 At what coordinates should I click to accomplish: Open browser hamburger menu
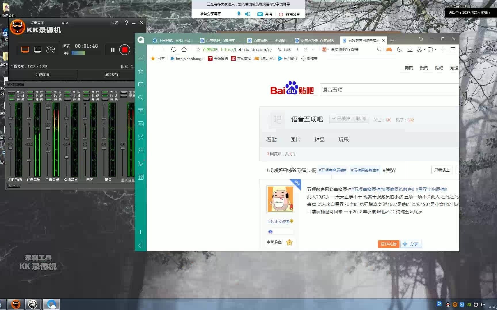453,49
